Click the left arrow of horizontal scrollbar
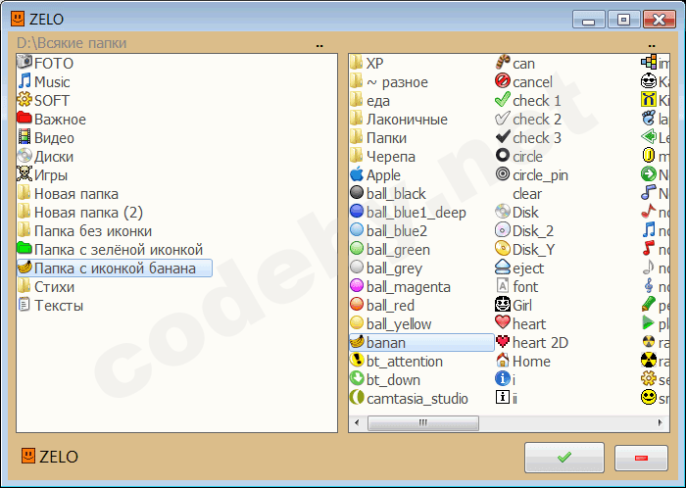The image size is (686, 488). click(x=357, y=423)
